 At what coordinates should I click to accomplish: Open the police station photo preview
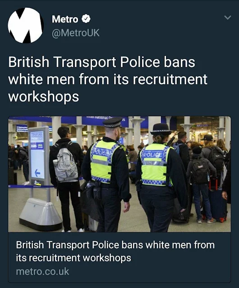(x=119, y=174)
